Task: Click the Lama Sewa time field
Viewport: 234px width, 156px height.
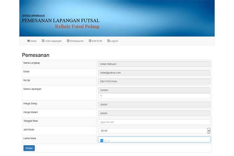Action: 154,140
